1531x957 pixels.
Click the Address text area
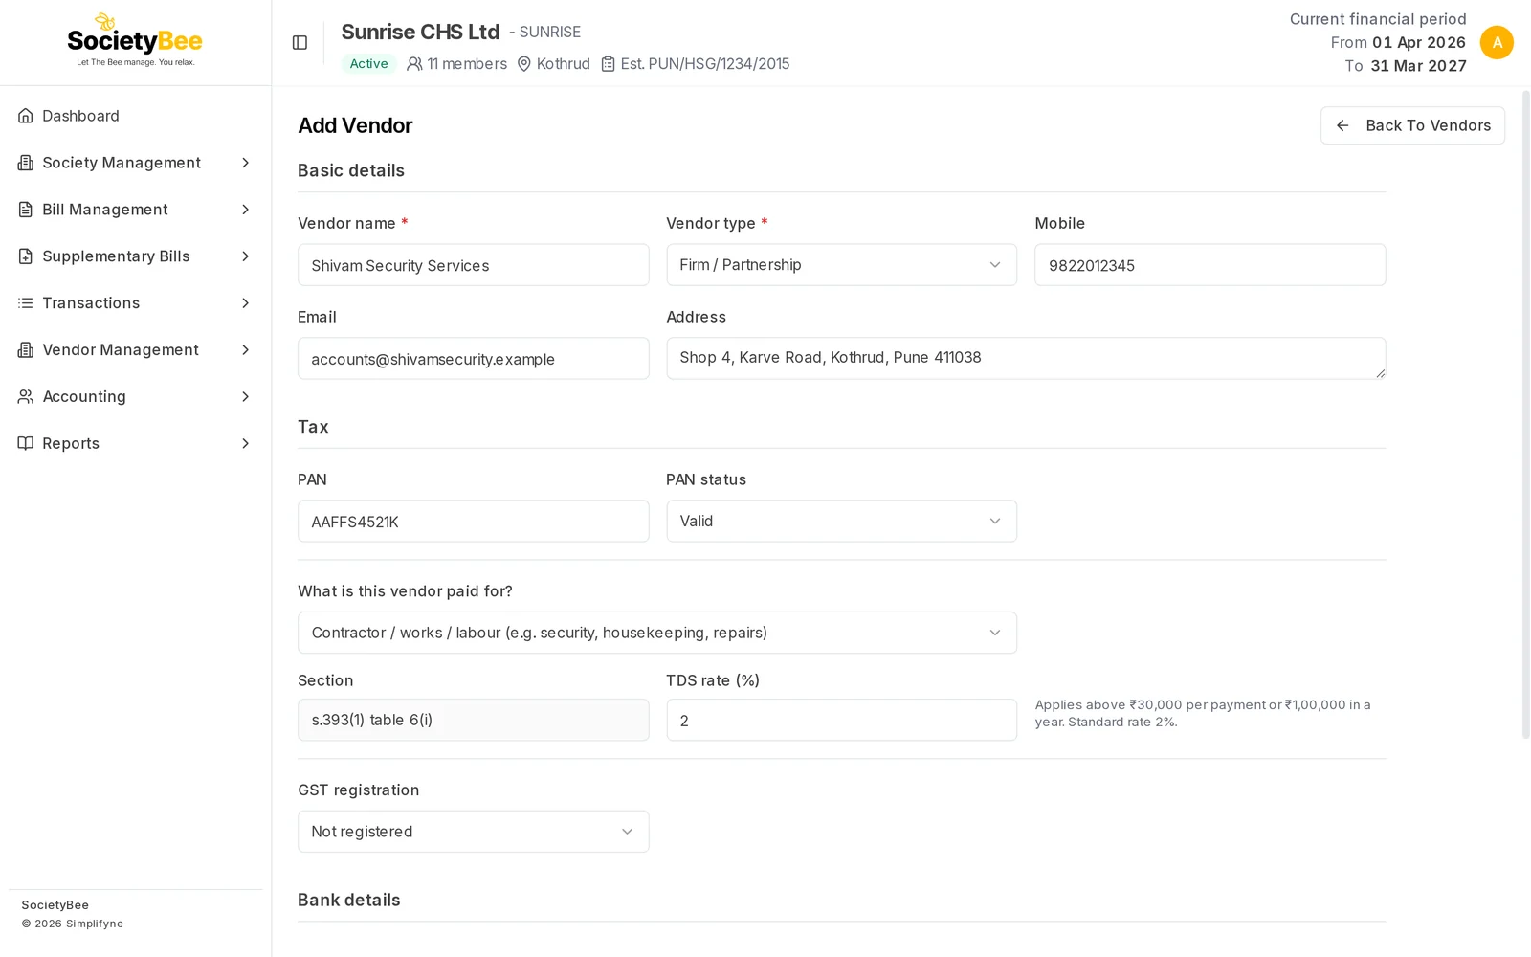pyautogui.click(x=1026, y=358)
